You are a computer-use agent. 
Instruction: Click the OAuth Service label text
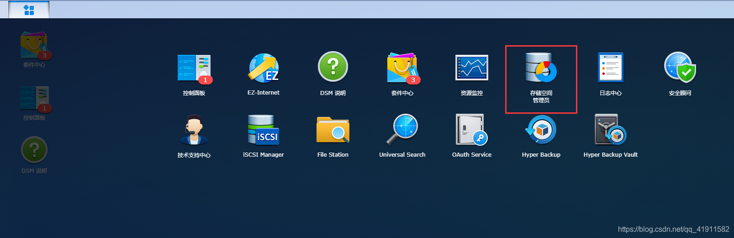click(x=472, y=155)
